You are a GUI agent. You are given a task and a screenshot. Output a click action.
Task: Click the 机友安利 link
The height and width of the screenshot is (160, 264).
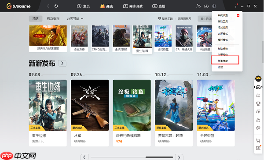[x=53, y=18]
